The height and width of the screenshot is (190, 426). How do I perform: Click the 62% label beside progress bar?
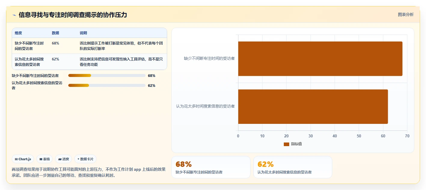coord(152,86)
